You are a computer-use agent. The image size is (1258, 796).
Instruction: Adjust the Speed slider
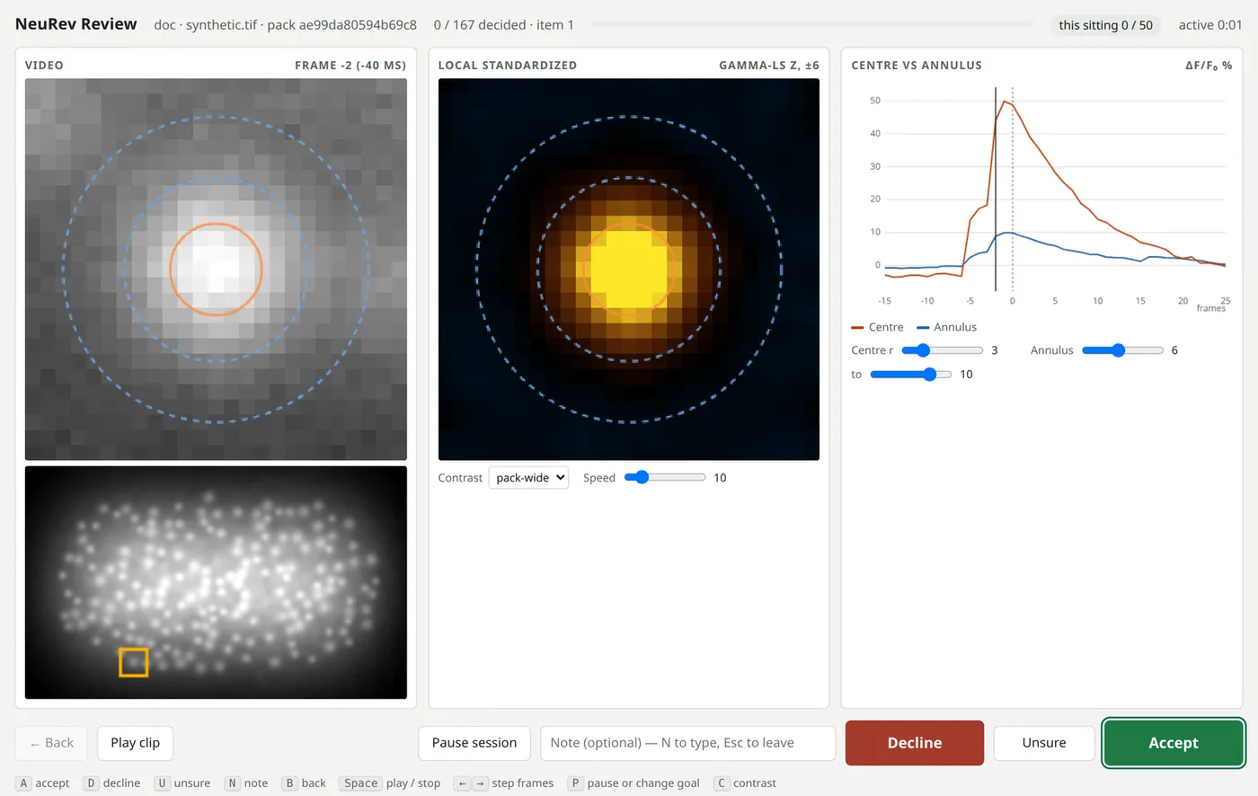pyautogui.click(x=665, y=478)
